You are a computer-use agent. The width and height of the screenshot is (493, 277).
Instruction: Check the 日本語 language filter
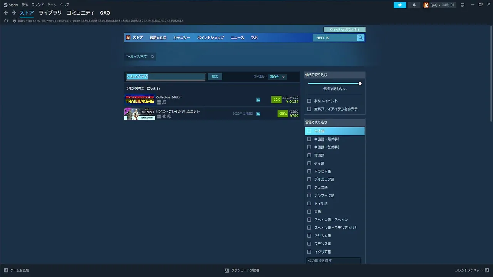[x=309, y=131]
